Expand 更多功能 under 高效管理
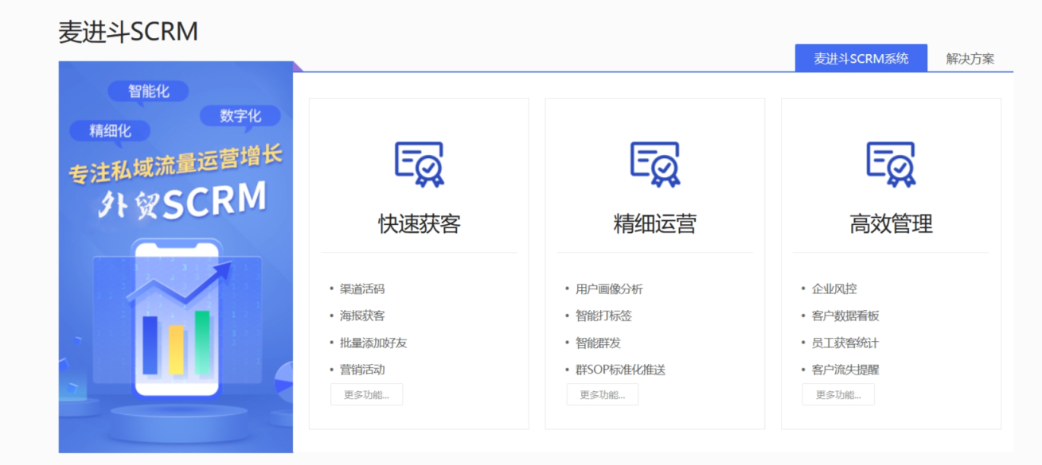The width and height of the screenshot is (1042, 465). (x=837, y=395)
